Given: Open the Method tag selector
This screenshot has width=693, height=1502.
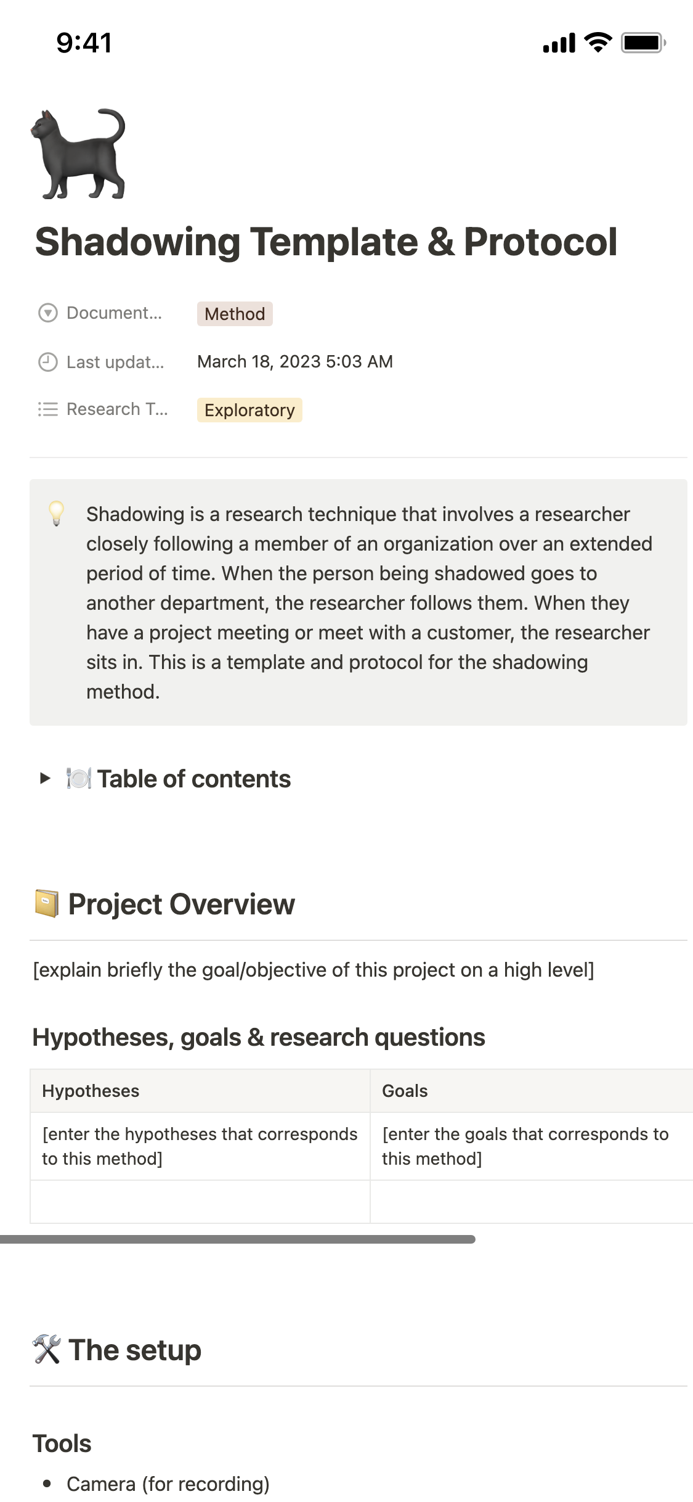Looking at the screenshot, I should [235, 314].
